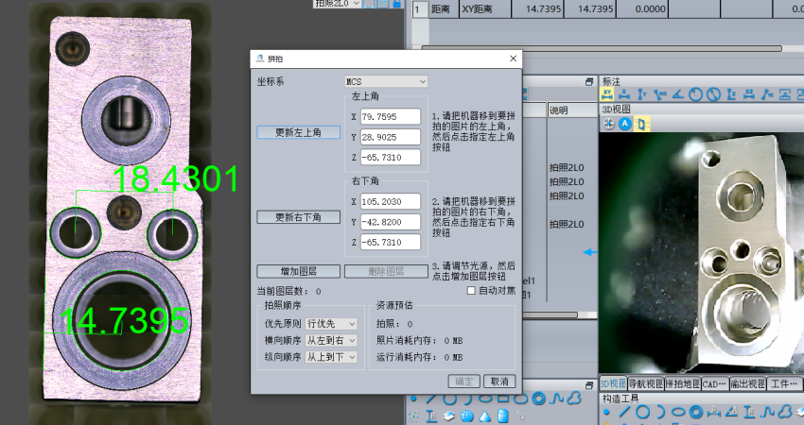Switch to the 拼拍地图 tab
The width and height of the screenshot is (804, 425).
681,384
